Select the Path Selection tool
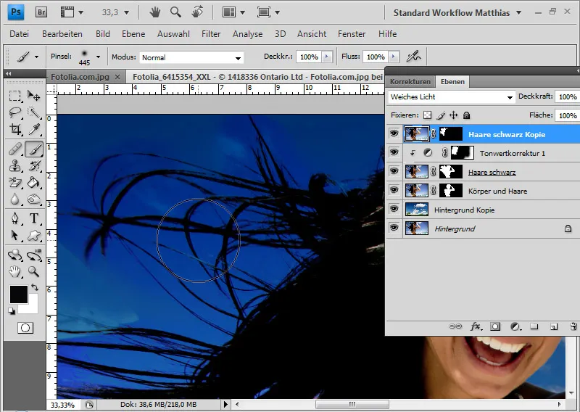 14,235
